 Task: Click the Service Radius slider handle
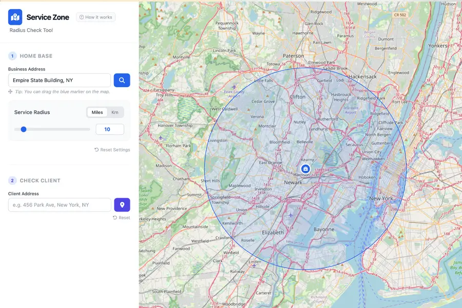pos(24,129)
